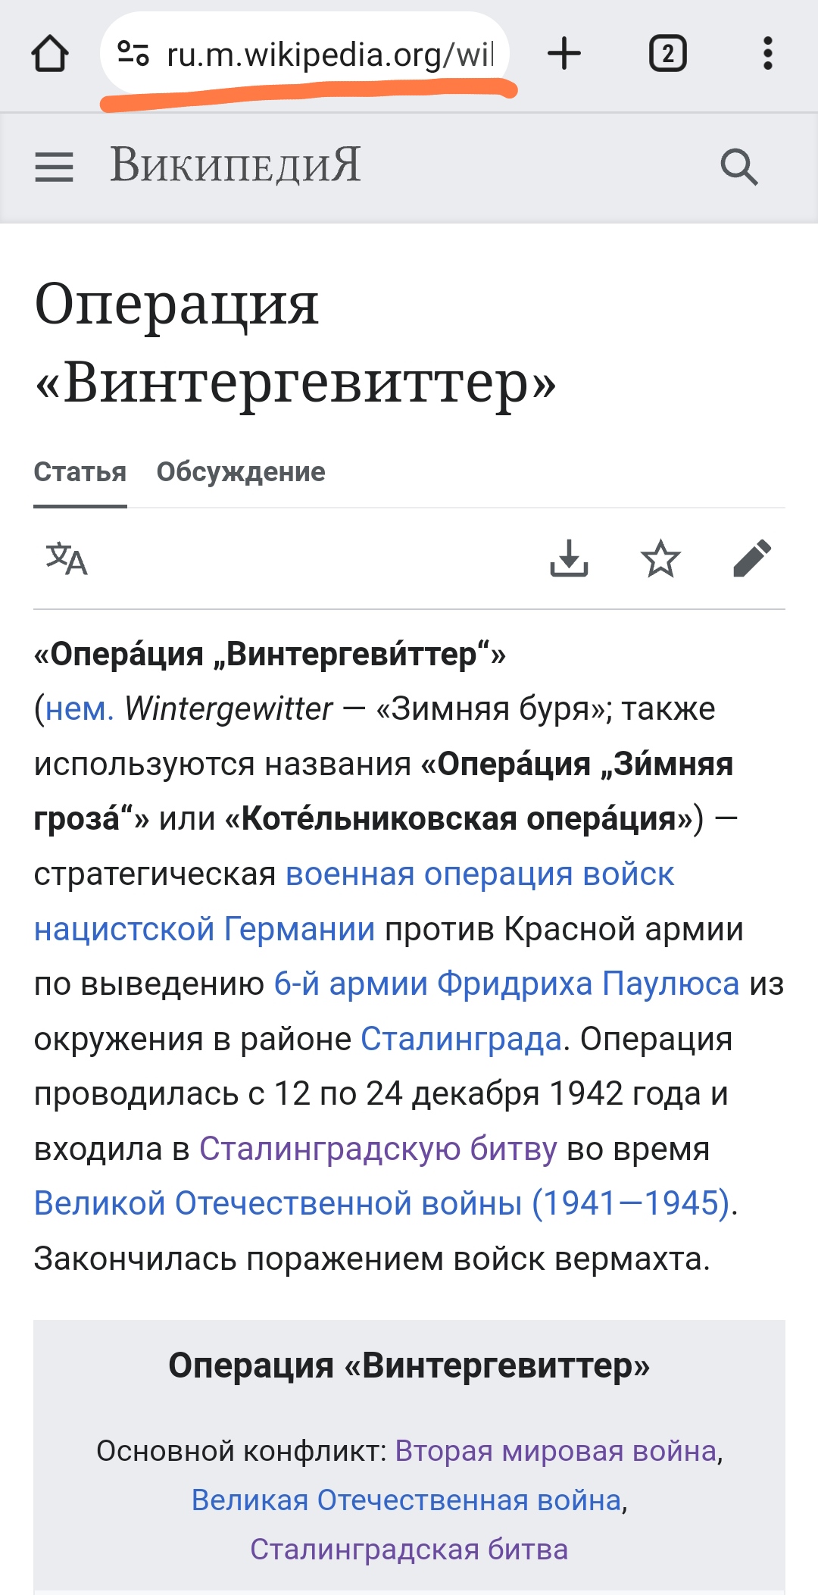Tap the browser home icon
Viewport: 818px width, 1595px height.
(50, 54)
